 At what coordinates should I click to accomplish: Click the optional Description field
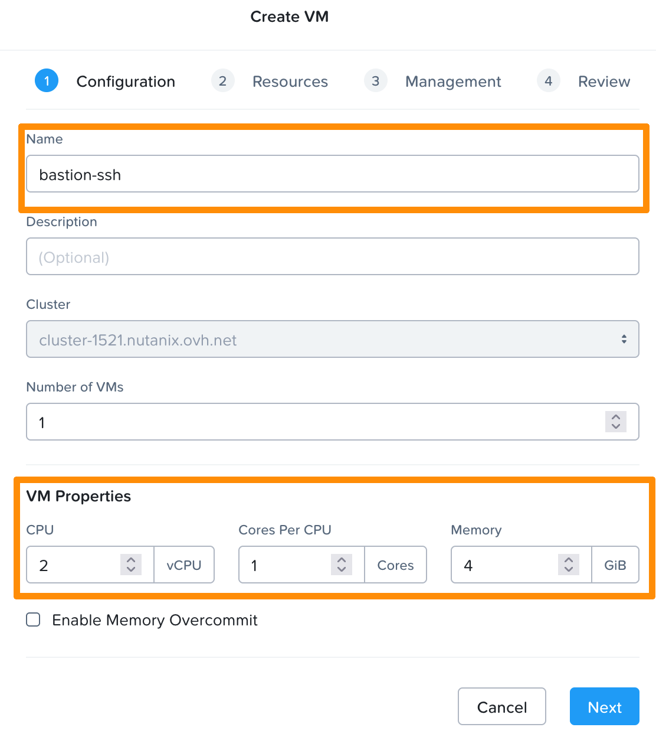[332, 256]
